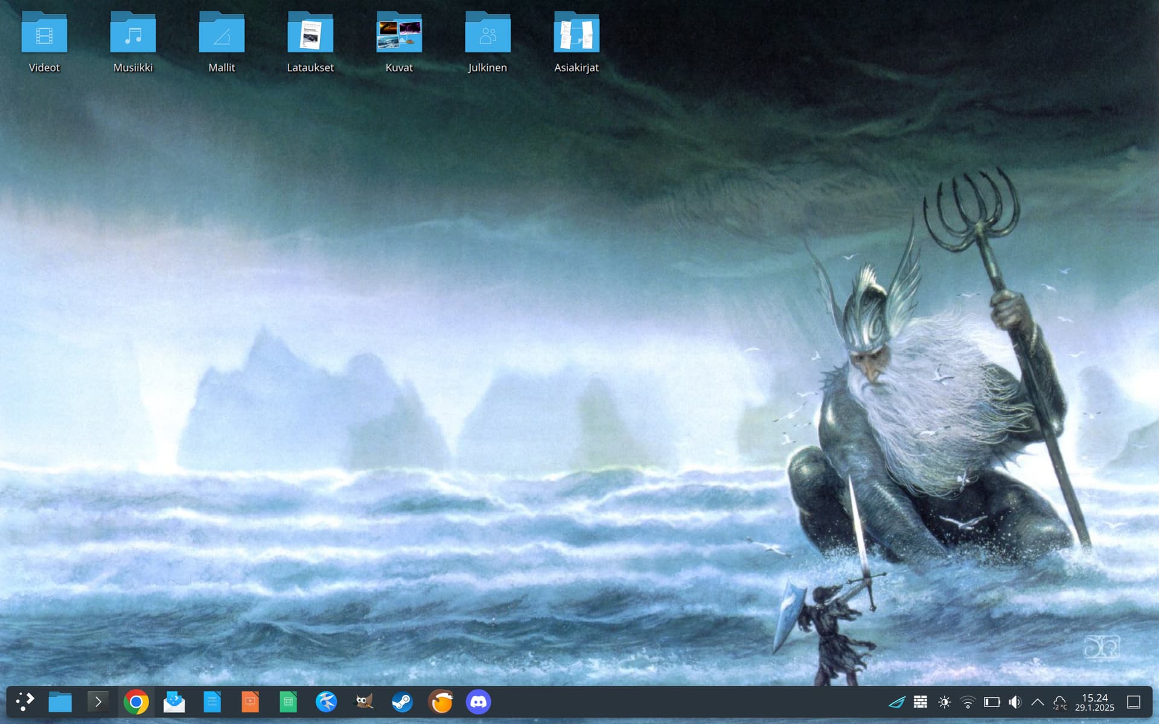Open Google Chrome from the taskbar
The height and width of the screenshot is (724, 1159).
click(136, 702)
